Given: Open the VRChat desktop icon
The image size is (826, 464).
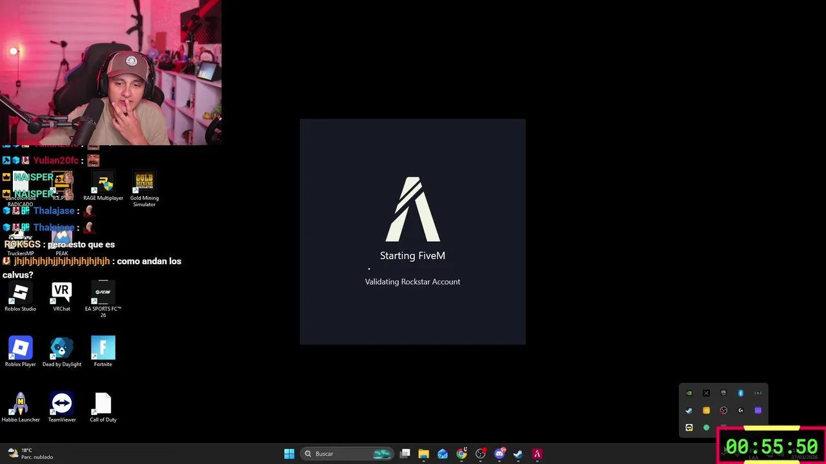Looking at the screenshot, I should tap(61, 297).
